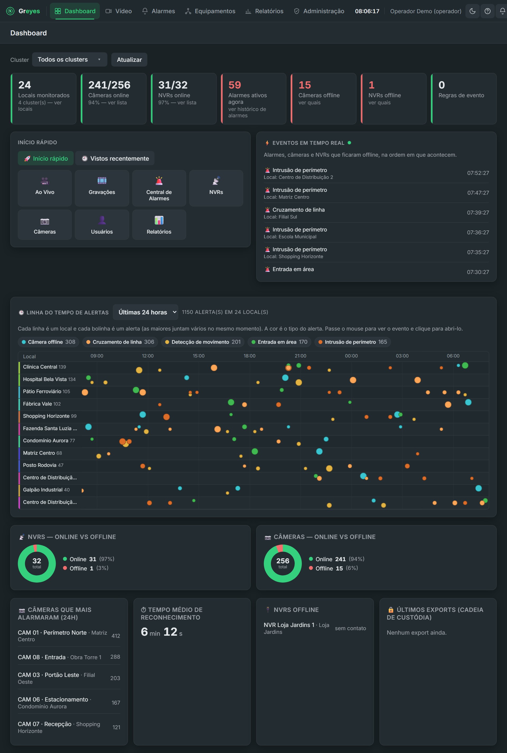Click the Eventos em tempo real lightning icon
Image resolution: width=507 pixels, height=753 pixels.
point(267,143)
